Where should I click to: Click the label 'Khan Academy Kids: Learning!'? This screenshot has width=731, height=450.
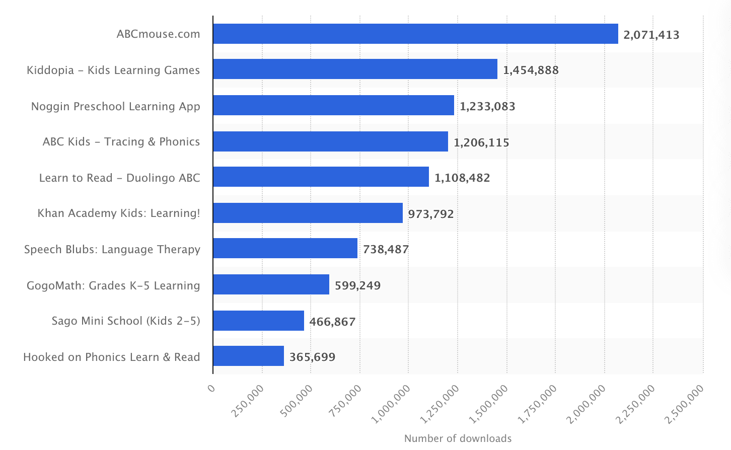point(119,213)
